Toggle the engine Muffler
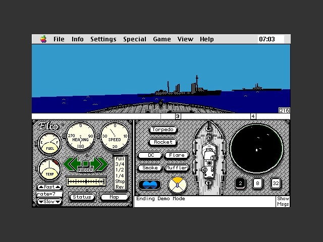This screenshot has width=323, height=242. point(177,168)
